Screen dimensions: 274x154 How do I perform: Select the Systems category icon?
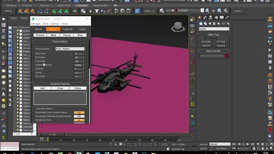point(228,24)
